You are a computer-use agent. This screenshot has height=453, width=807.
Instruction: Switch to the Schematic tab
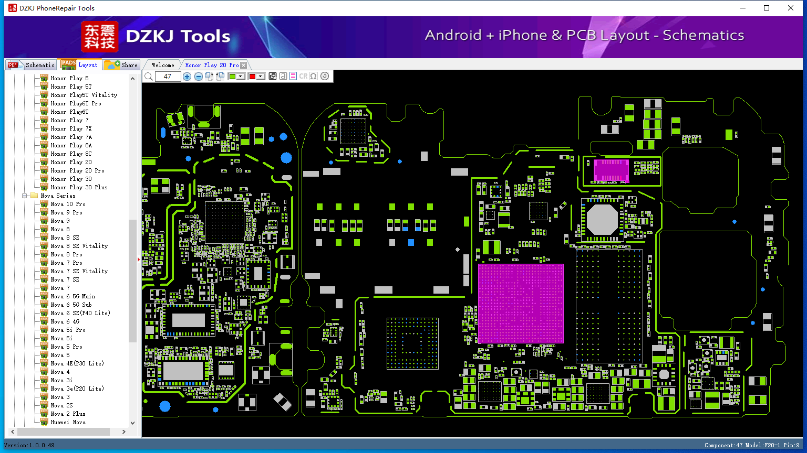31,65
